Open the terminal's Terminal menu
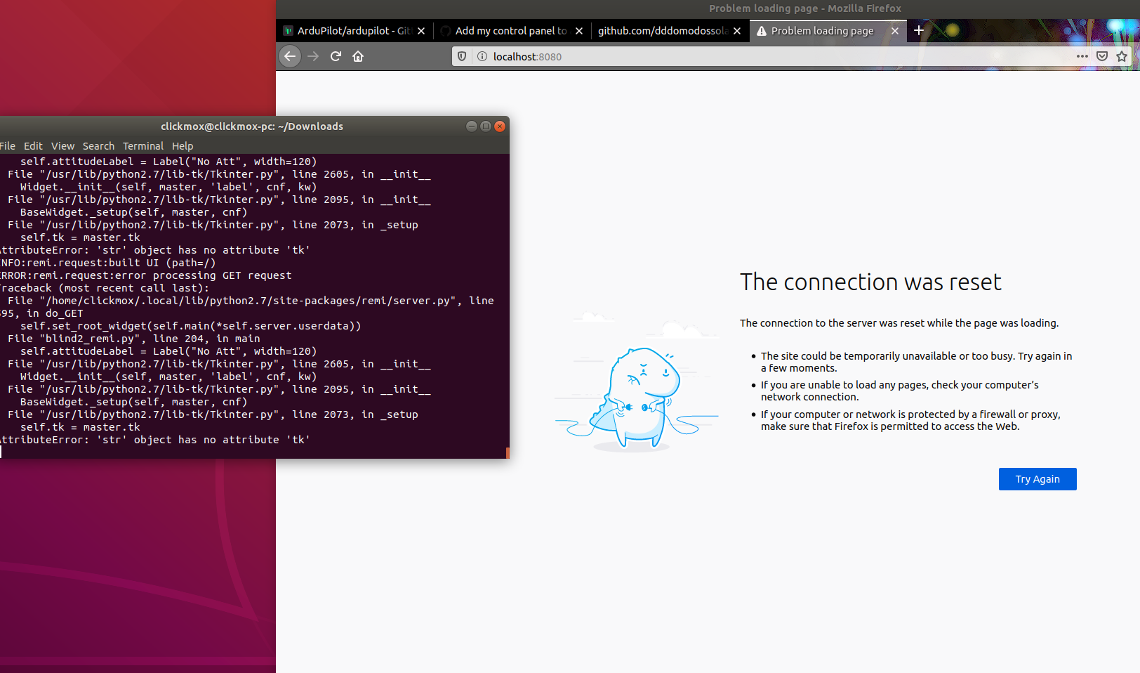The width and height of the screenshot is (1140, 673). coord(143,146)
